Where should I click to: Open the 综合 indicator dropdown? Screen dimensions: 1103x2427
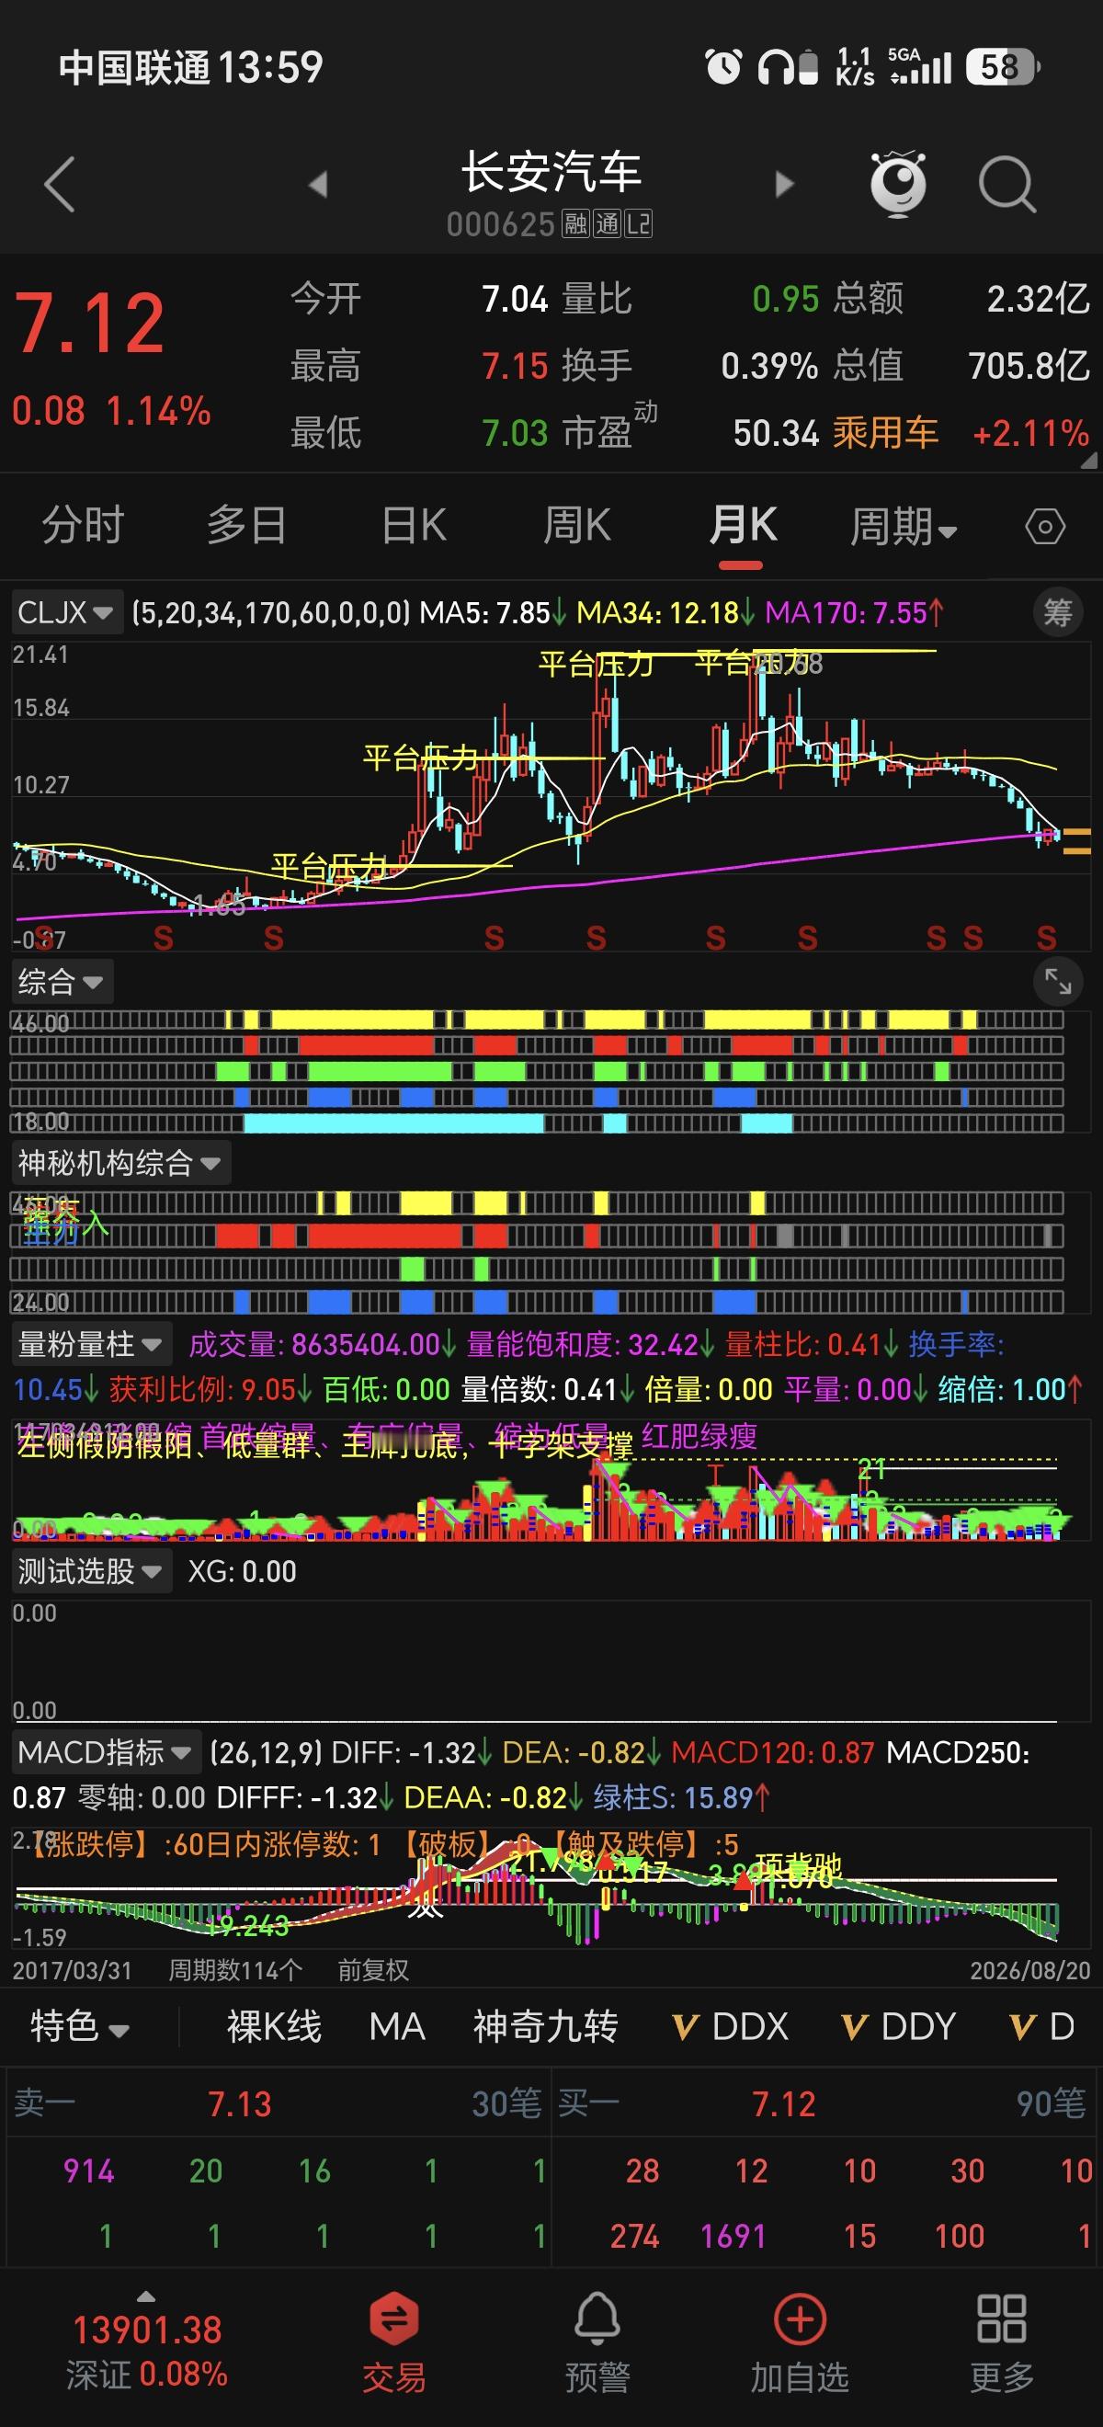(63, 983)
